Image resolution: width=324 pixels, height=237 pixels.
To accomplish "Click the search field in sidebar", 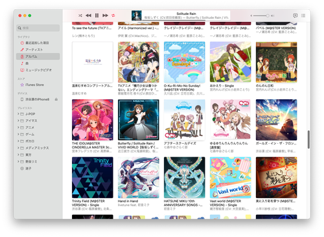I will 38,28.
